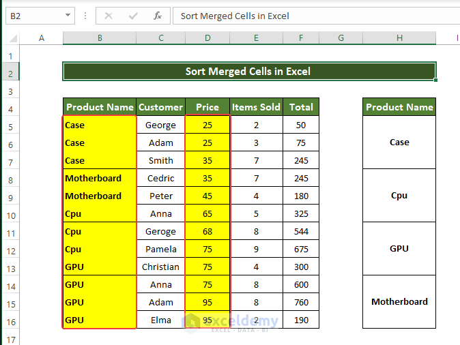
Task: Select 'Cpu' cell in row 10
Action: tap(100, 213)
